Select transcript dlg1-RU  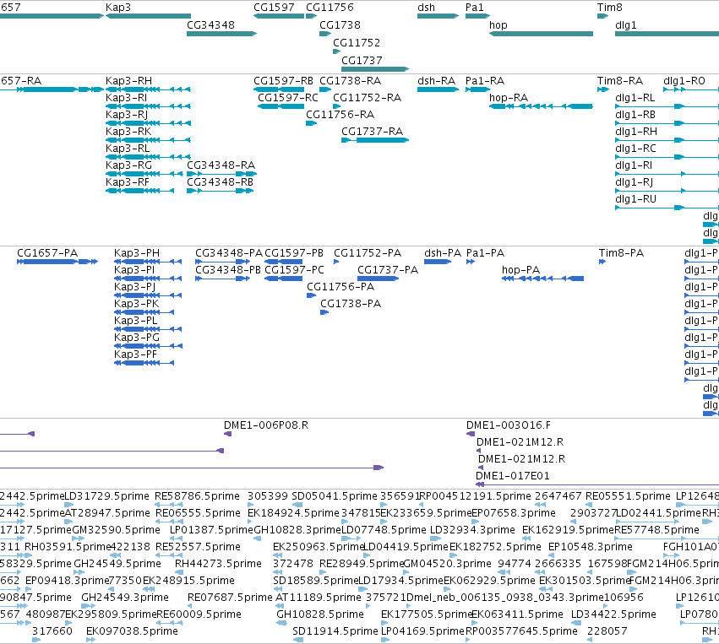point(667,208)
